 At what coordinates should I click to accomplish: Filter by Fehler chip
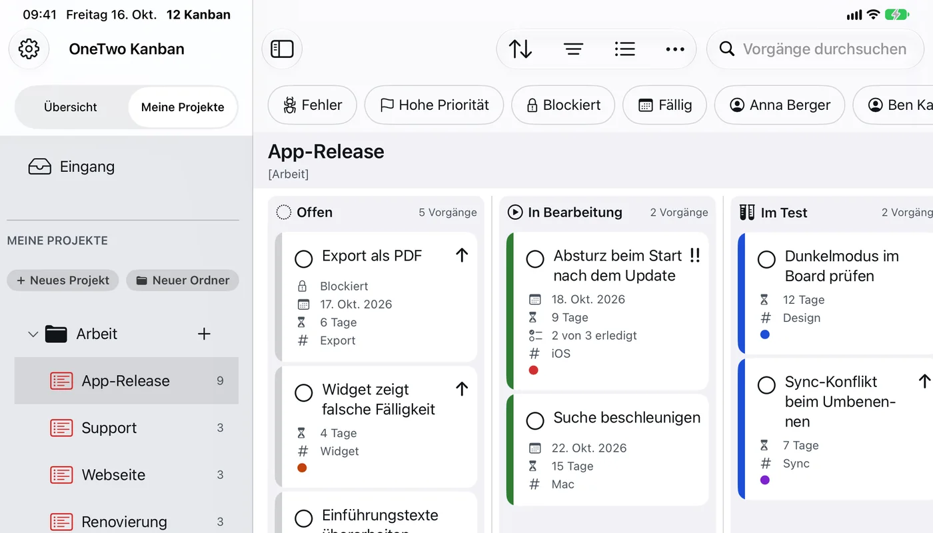[312, 105]
